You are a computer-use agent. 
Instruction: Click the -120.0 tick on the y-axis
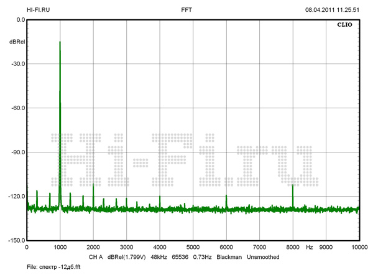tap(16, 196)
